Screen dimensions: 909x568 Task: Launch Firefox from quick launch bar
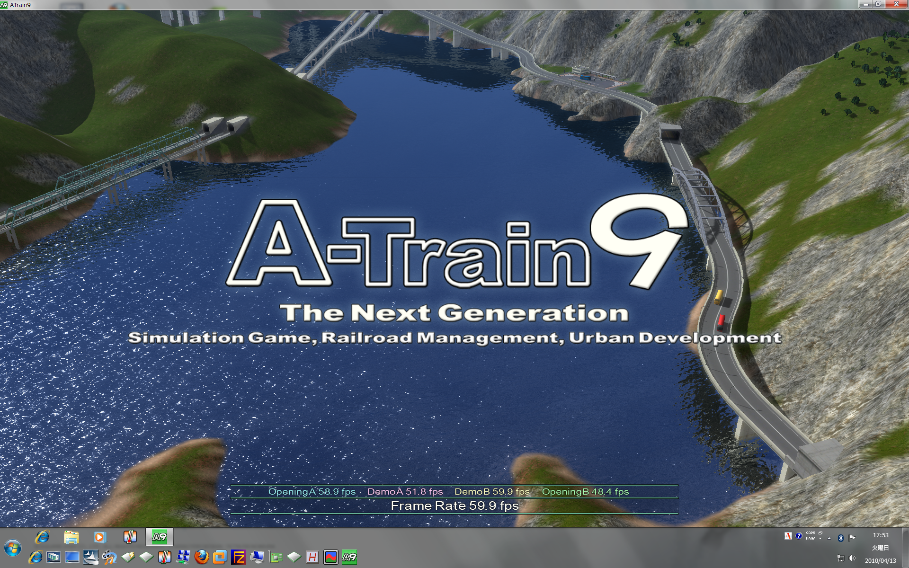(202, 557)
